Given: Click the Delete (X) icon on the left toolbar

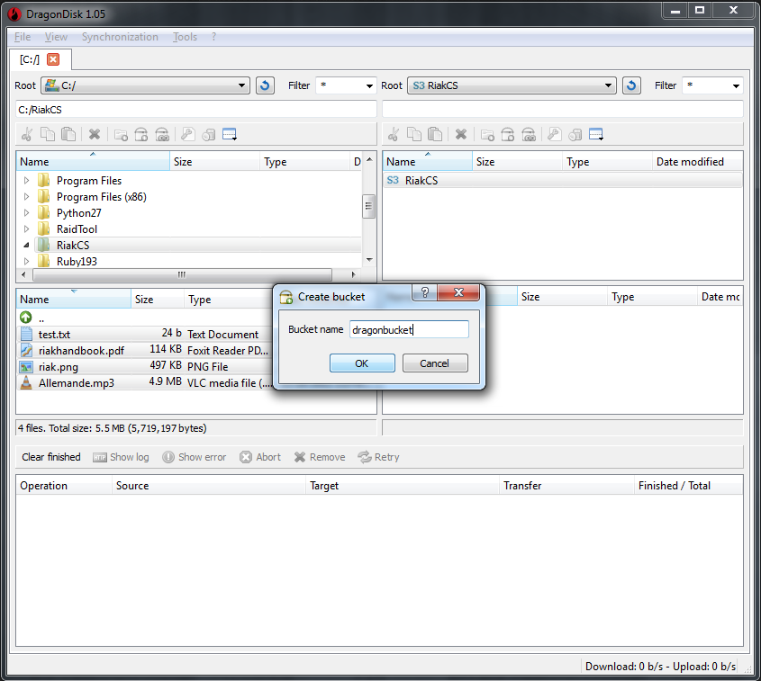Looking at the screenshot, I should (x=95, y=134).
